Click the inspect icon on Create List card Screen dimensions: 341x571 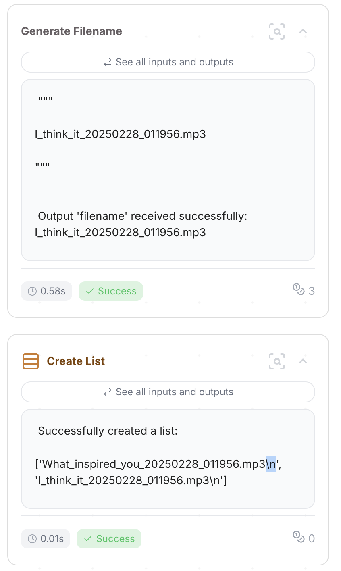[x=277, y=361]
